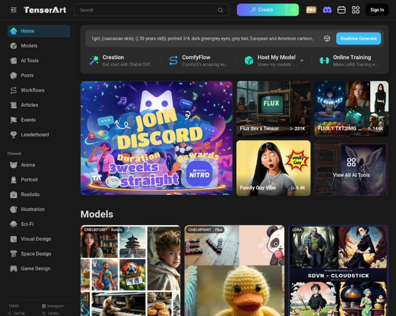396x316 pixels.
Task: Click View All AI Tools
Action: click(x=351, y=168)
